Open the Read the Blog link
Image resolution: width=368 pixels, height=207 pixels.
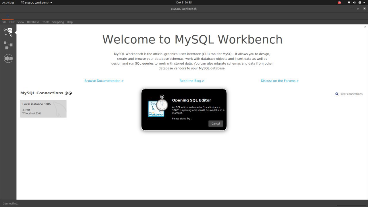192,81
